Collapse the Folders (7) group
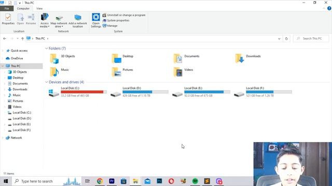332x186 pixels. 46,49
